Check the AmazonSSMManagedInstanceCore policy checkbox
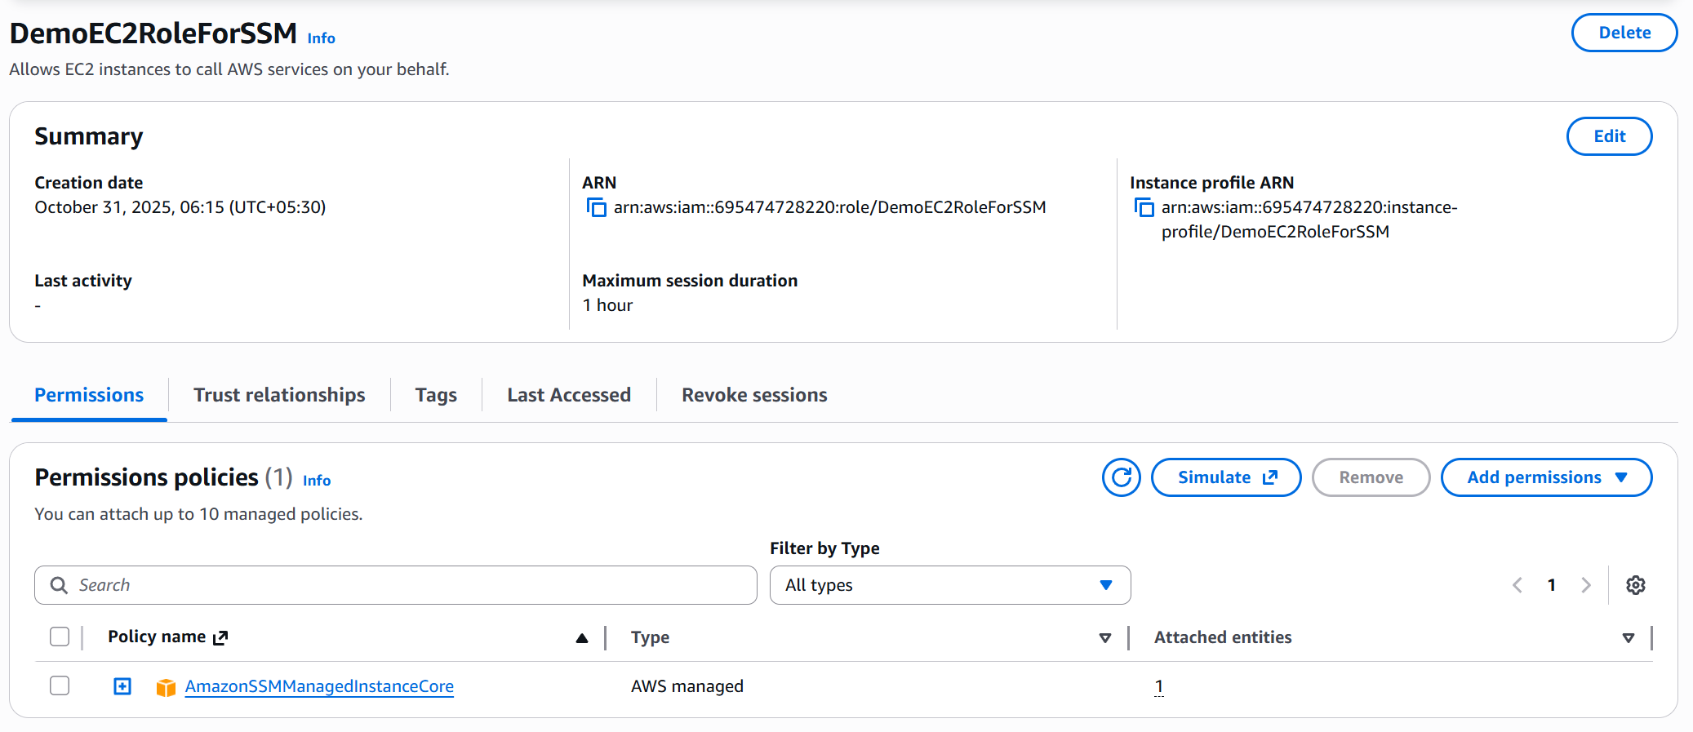The width and height of the screenshot is (1693, 732). click(60, 685)
